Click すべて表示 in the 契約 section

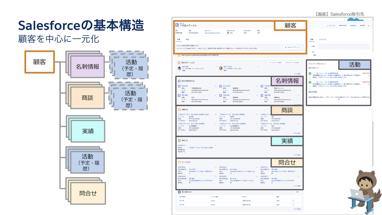pos(297,155)
